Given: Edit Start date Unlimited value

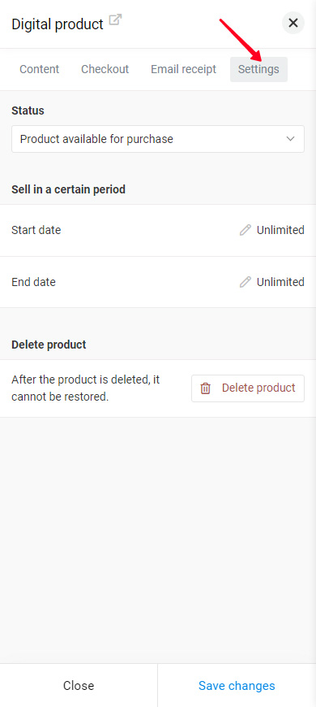Looking at the screenshot, I should [x=280, y=230].
